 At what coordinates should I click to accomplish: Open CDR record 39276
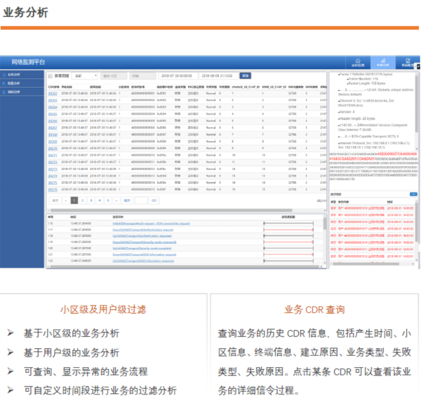53,190
